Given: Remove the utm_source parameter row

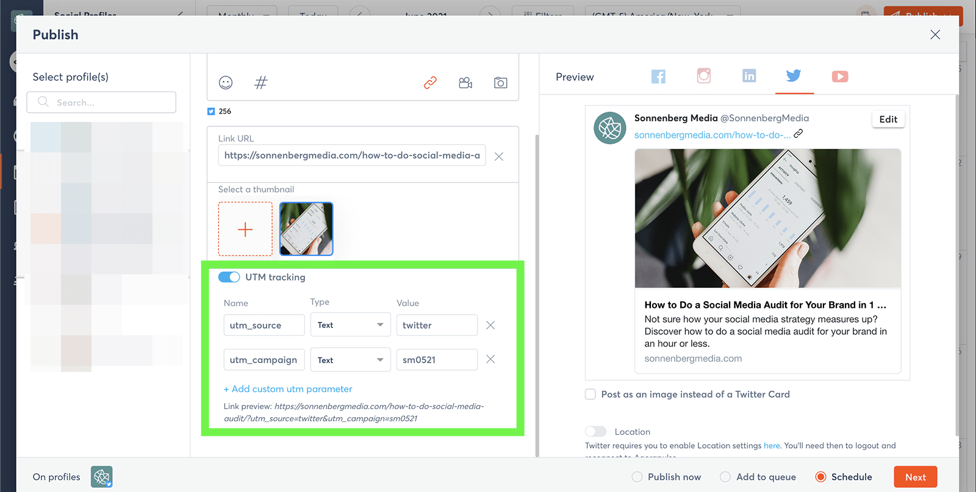Looking at the screenshot, I should 490,326.
